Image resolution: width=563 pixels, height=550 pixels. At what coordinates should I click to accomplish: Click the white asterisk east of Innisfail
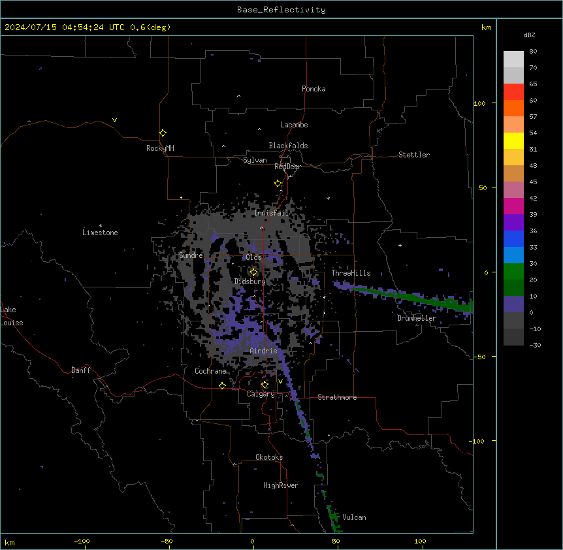(328, 198)
